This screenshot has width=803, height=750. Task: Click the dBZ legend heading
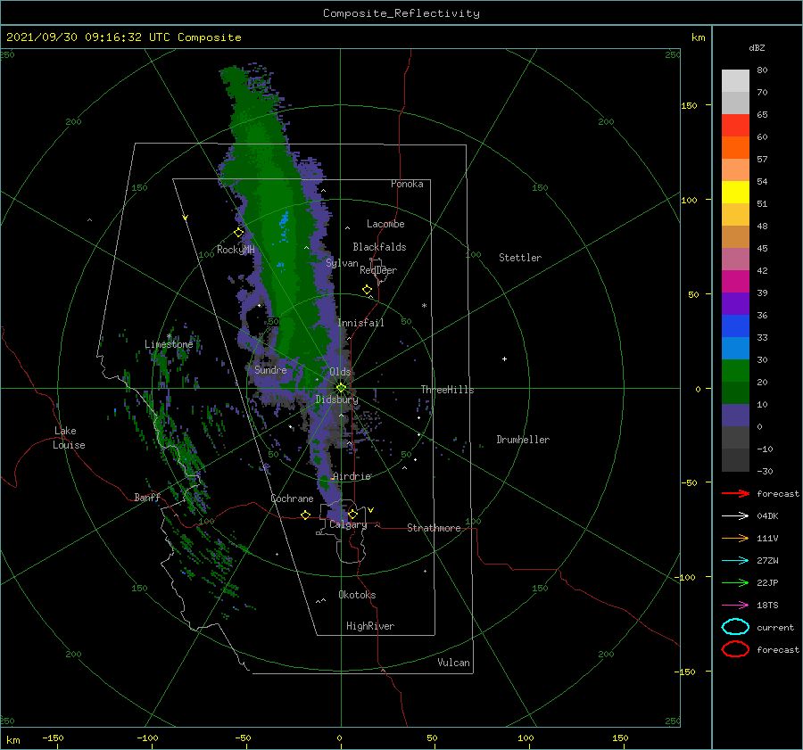click(757, 47)
